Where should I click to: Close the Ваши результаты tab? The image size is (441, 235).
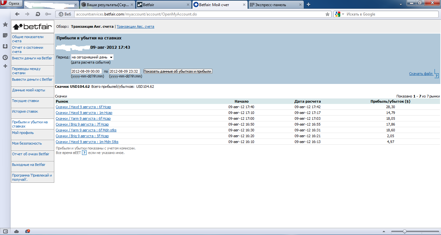point(132,5)
